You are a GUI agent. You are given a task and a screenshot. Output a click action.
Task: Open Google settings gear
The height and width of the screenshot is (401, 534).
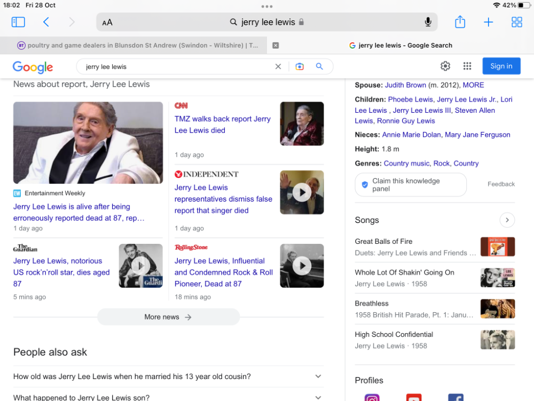445,66
